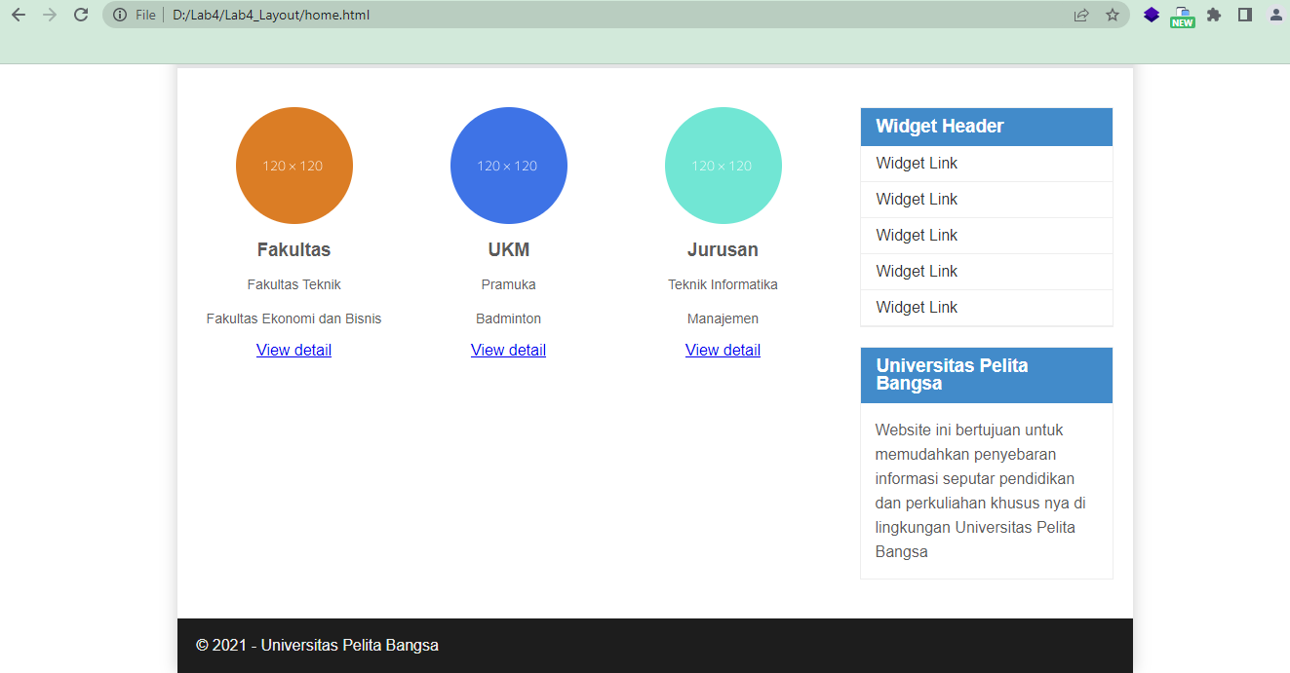The width and height of the screenshot is (1290, 673).
Task: Open the browser profile avatar icon
Action: pyautogui.click(x=1275, y=15)
